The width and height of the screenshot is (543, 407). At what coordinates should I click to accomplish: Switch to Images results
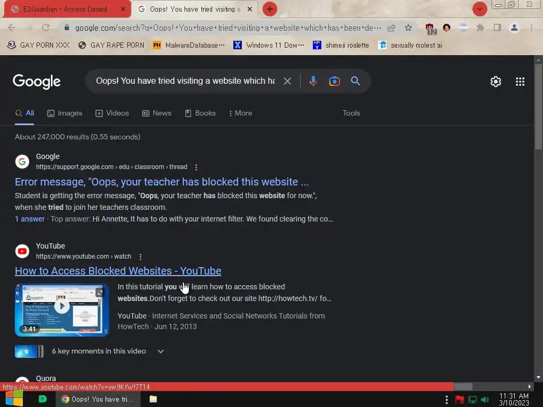pyautogui.click(x=65, y=113)
